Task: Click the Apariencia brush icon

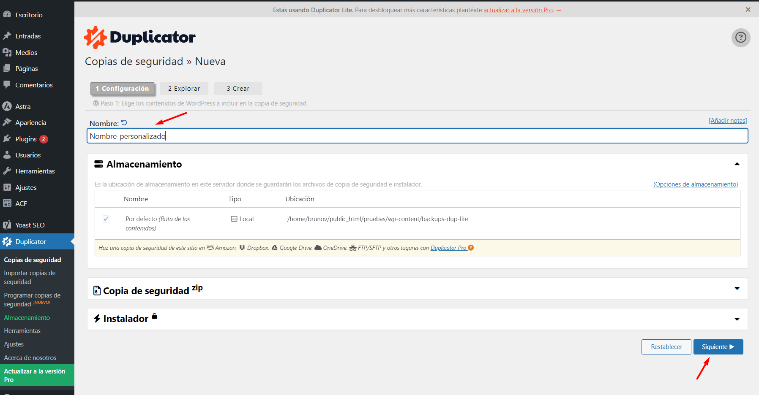Action: tap(7, 122)
